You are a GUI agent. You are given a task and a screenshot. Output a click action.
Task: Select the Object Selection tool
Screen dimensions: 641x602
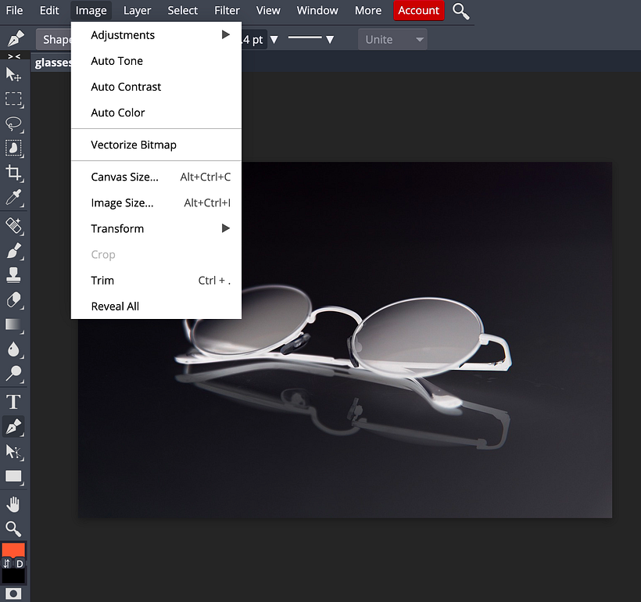13,148
